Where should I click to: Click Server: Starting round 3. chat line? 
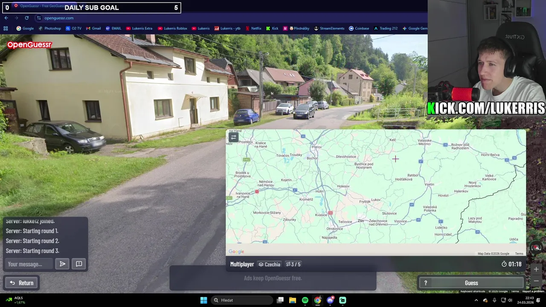tap(32, 251)
